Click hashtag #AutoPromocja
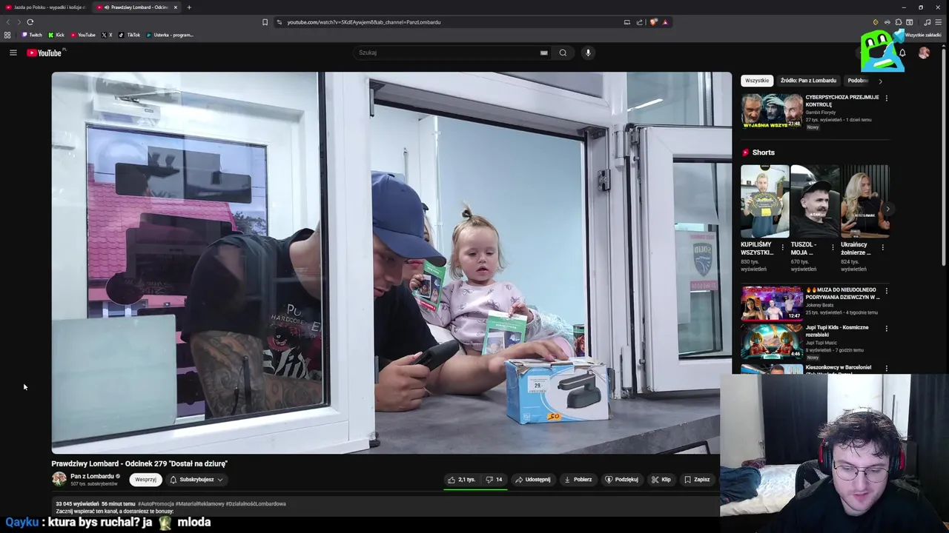 click(x=155, y=503)
